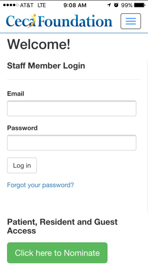
Task: Tap the location arrow status icon
Action: pos(109,5)
